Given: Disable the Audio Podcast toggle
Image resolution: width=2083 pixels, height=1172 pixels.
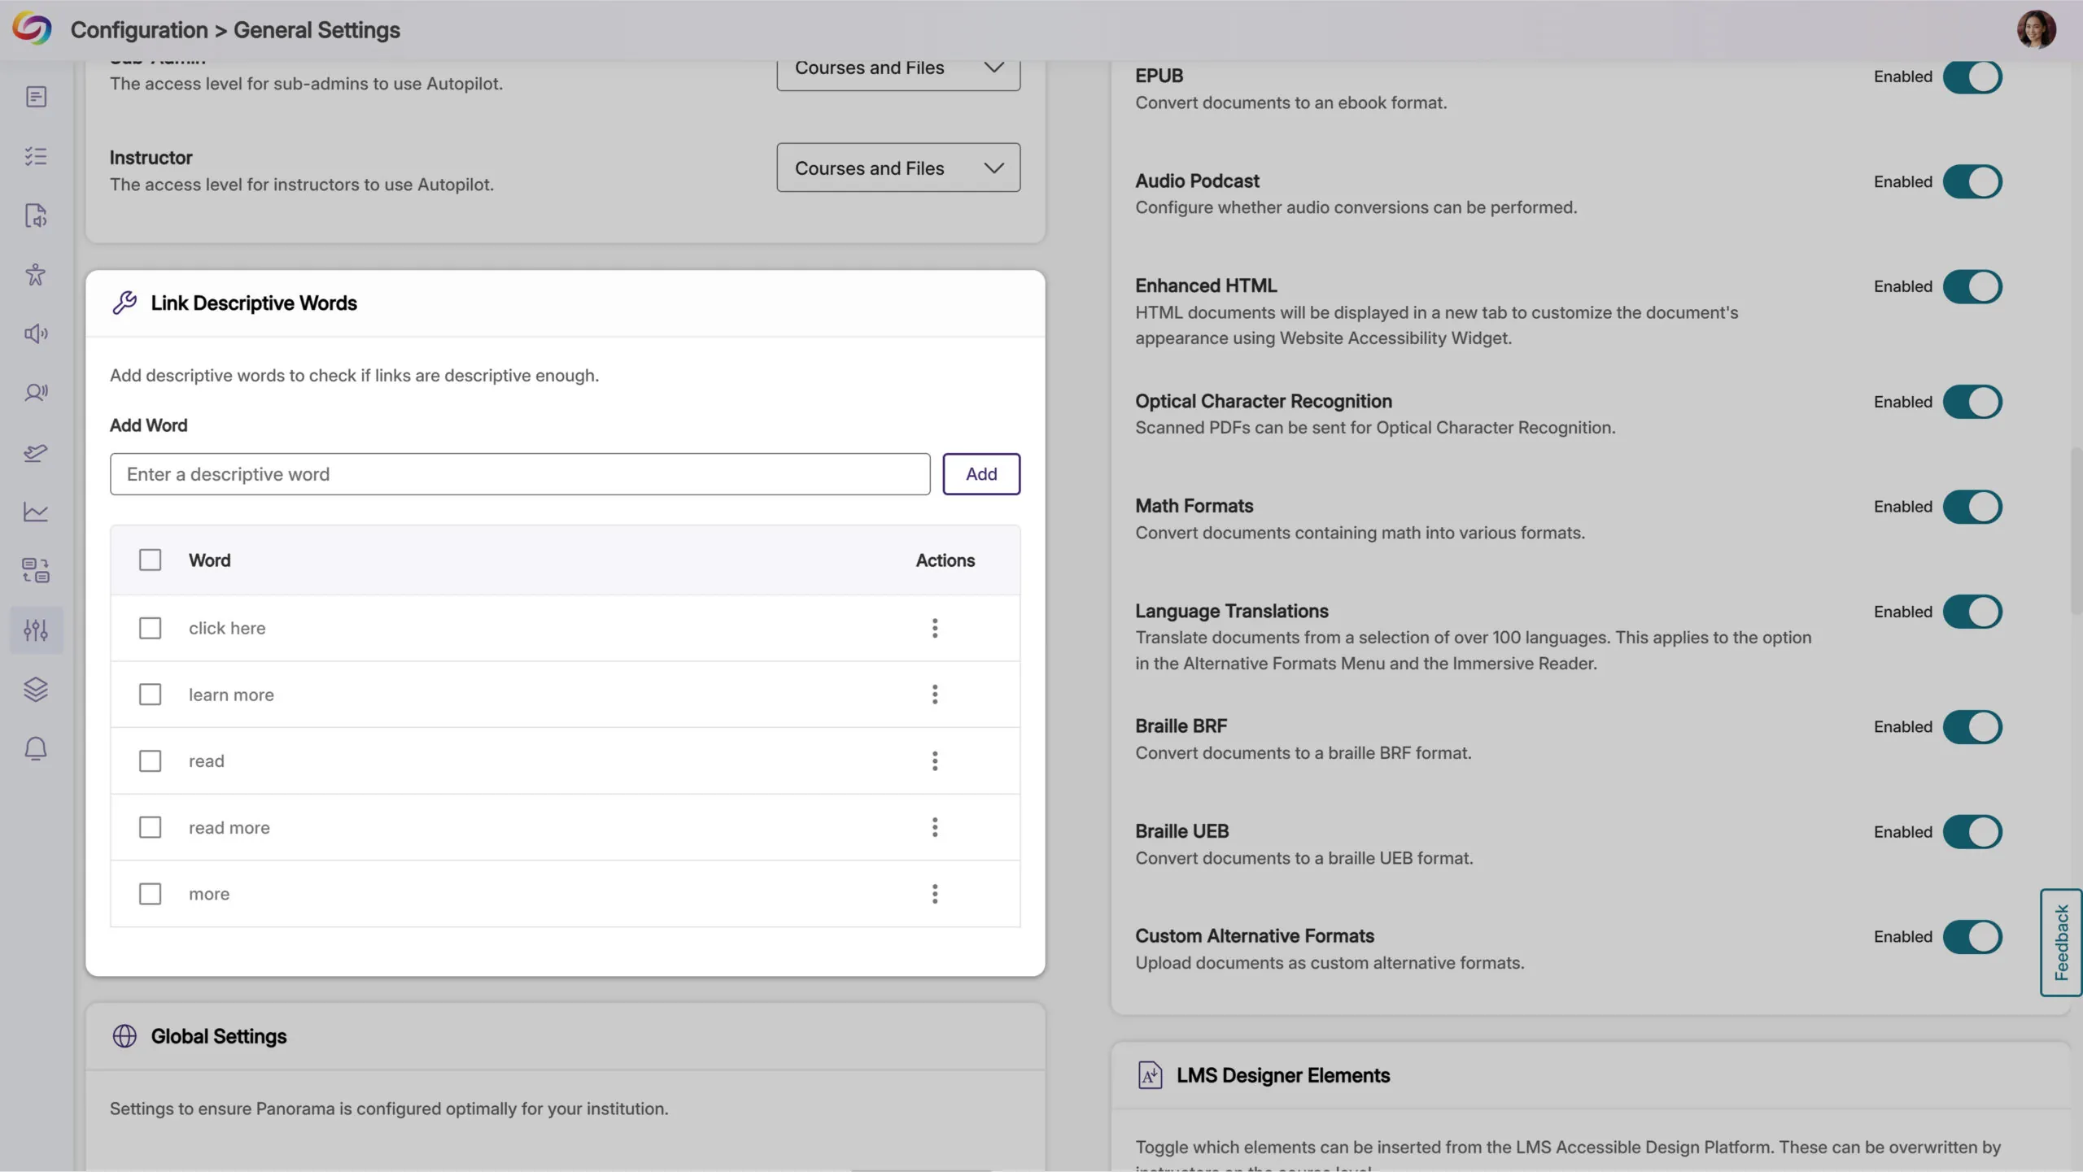Looking at the screenshot, I should [x=1972, y=181].
